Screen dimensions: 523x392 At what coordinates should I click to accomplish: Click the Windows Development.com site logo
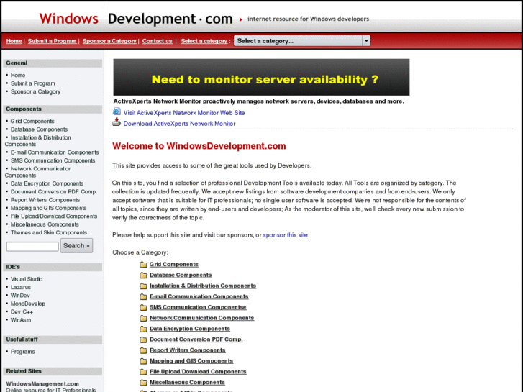pyautogui.click(x=136, y=19)
